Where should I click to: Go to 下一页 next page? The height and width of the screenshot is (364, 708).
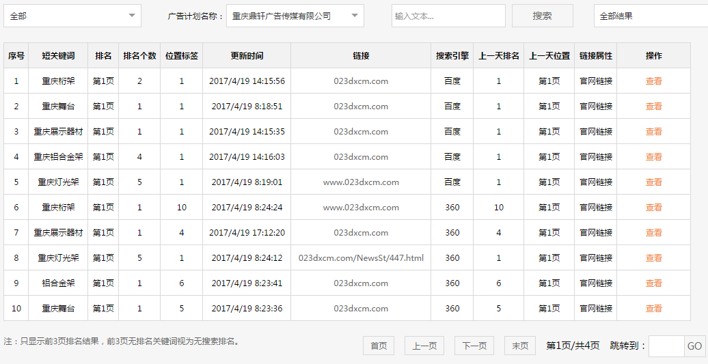474,346
